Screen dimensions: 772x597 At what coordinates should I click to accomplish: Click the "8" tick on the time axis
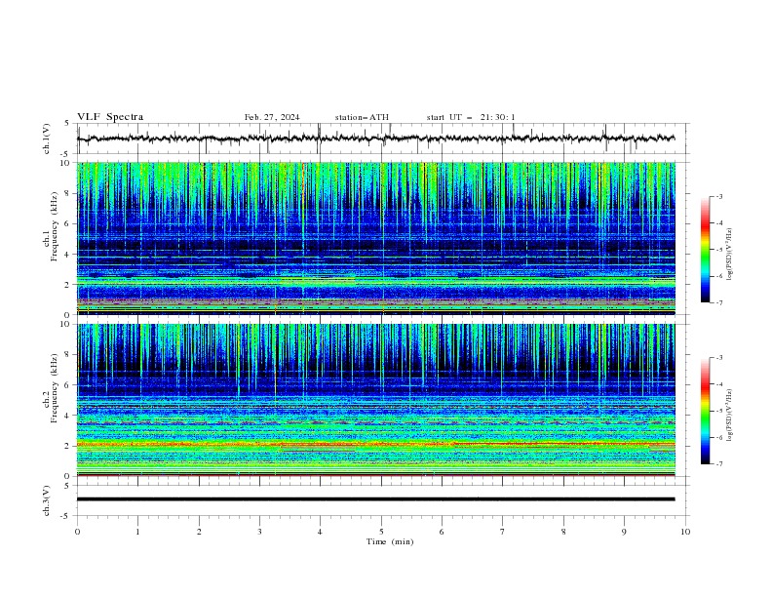563,532
